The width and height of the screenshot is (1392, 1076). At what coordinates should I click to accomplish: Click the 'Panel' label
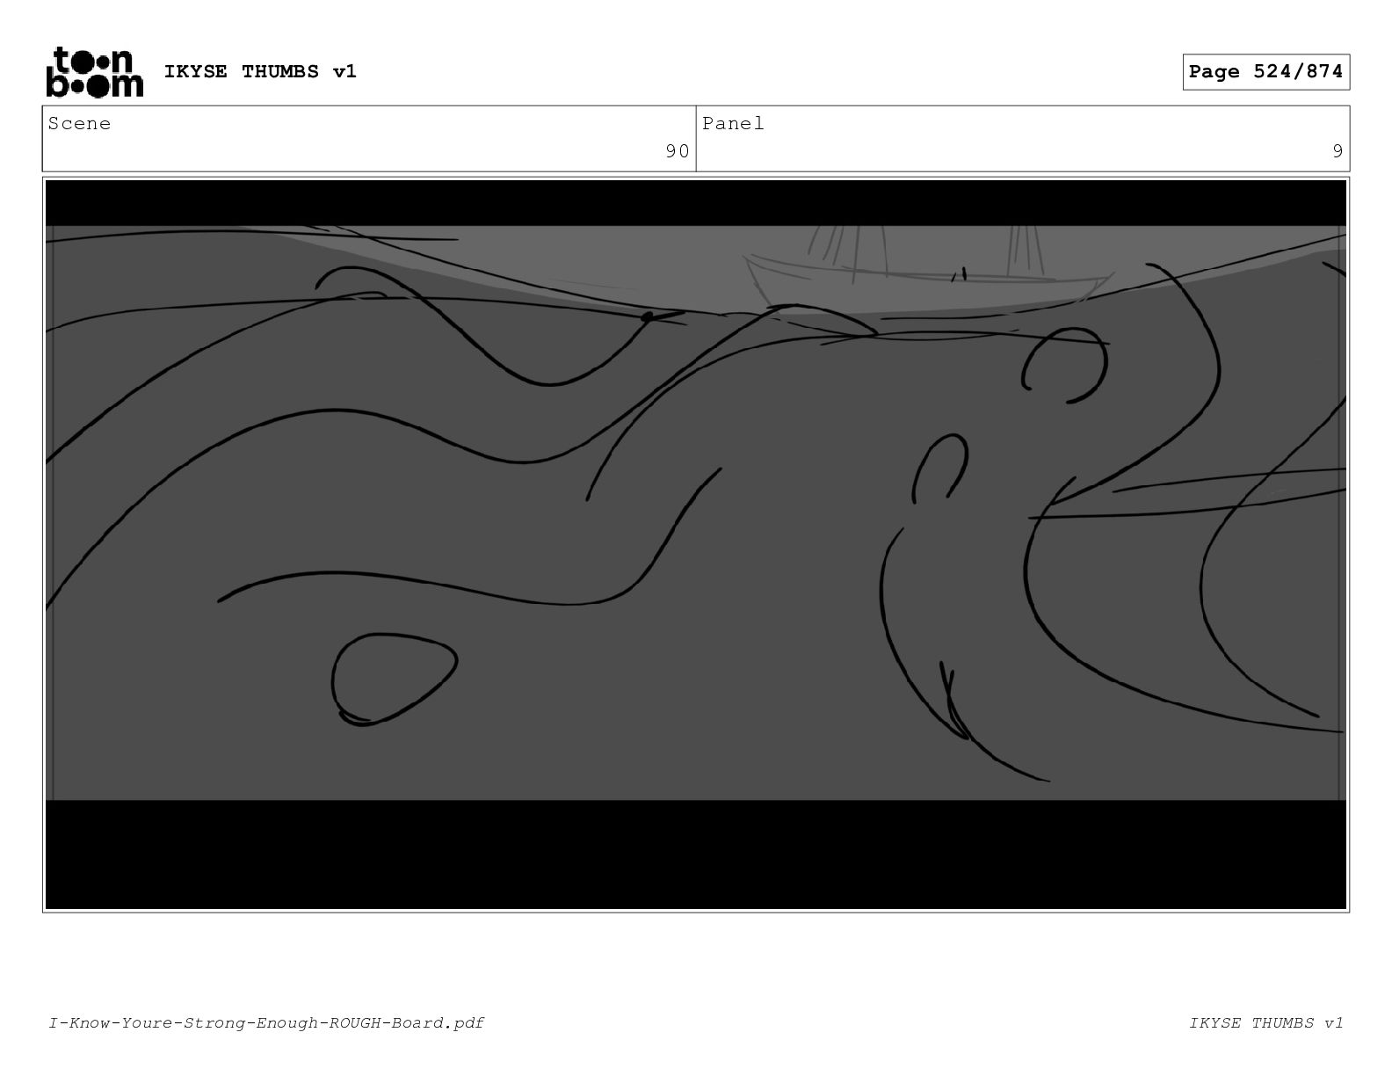point(733,124)
